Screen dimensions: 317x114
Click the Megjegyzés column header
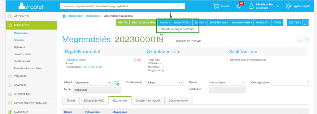(120, 112)
